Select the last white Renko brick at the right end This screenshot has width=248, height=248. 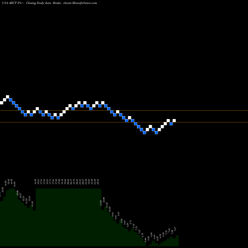click(174, 121)
